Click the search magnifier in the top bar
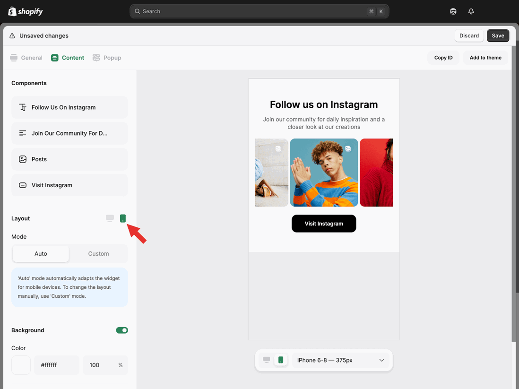This screenshot has width=519, height=389. click(137, 11)
